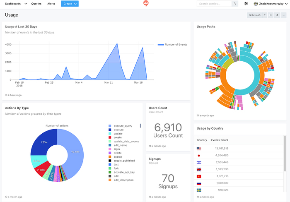Screen dimensions: 290x202
Task: Click the share dashboard icon
Action: click(277, 15)
